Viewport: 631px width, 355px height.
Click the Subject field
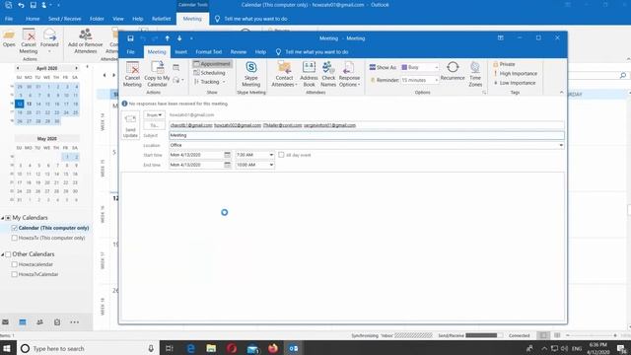tap(366, 135)
